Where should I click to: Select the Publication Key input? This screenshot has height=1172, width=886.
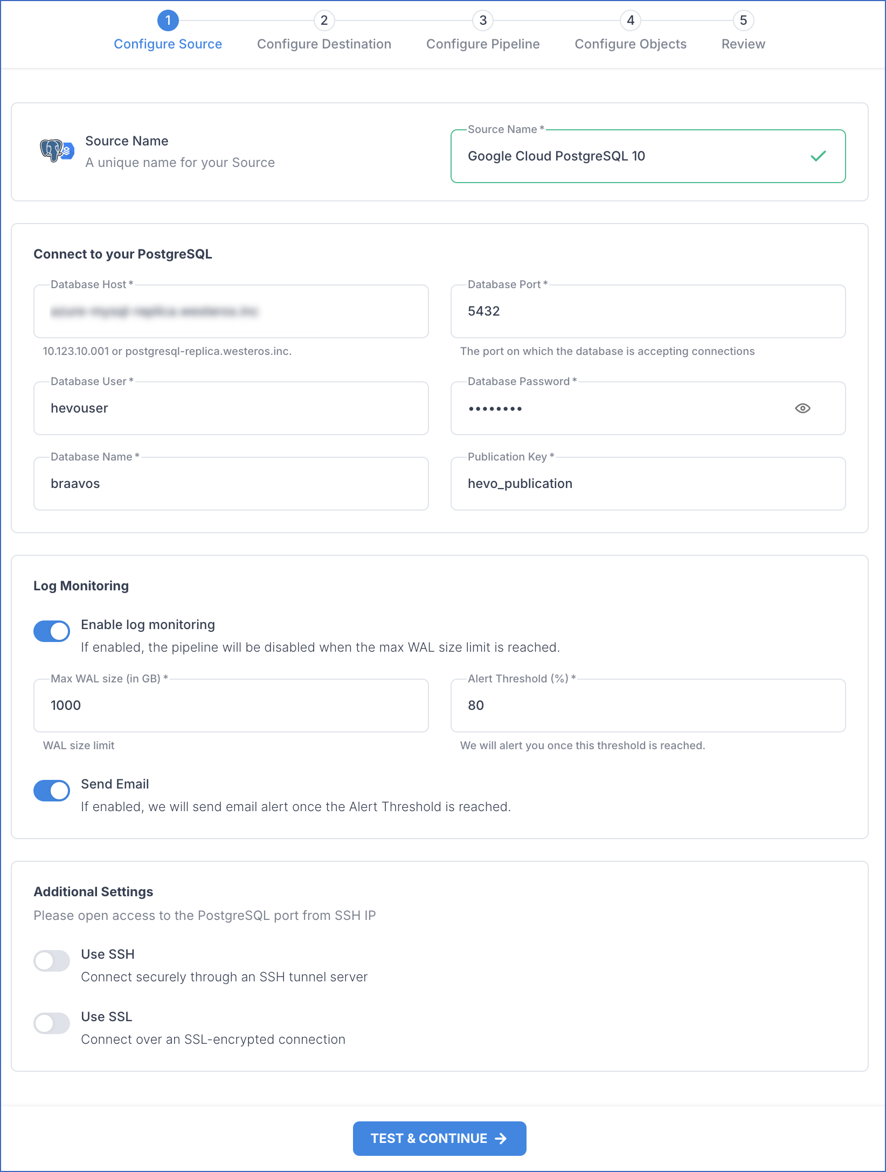[x=648, y=484]
